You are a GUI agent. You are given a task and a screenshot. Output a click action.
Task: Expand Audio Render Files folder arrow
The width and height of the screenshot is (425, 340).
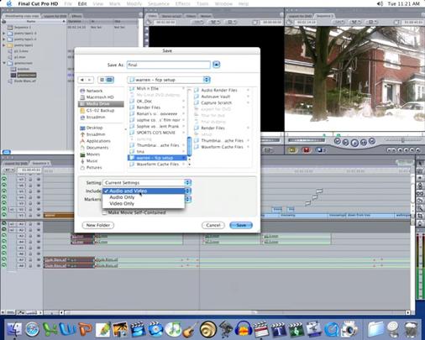click(x=248, y=90)
